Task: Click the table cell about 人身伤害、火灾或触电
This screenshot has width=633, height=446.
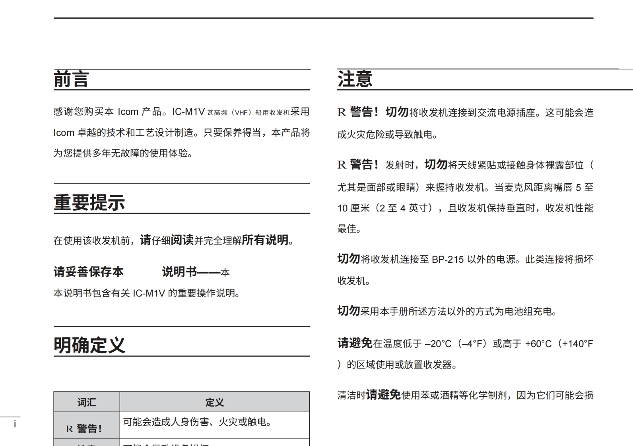Action: [198, 422]
